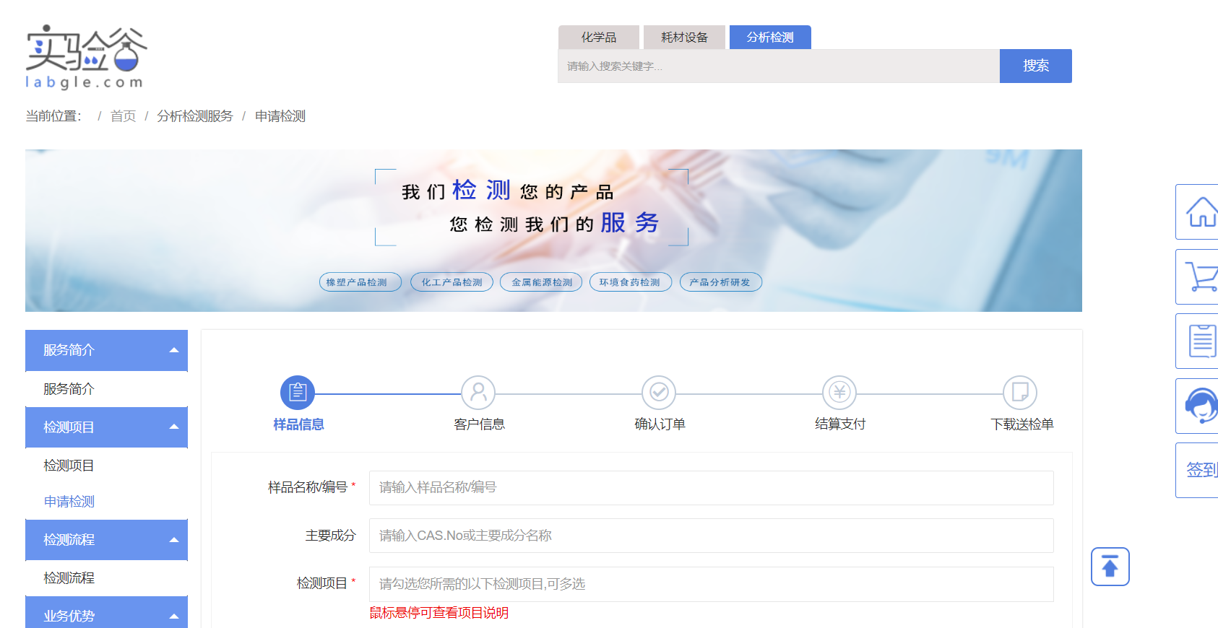
Task: Collapse the 服务简介 sidebar section
Action: [x=174, y=350]
